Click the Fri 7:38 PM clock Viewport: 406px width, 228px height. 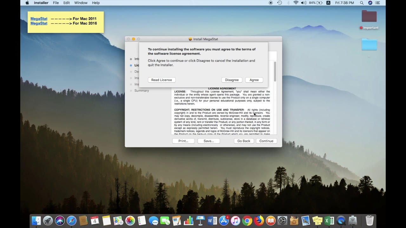[344, 3]
